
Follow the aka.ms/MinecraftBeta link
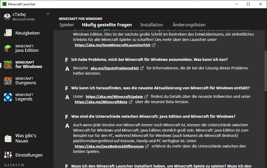101,102
